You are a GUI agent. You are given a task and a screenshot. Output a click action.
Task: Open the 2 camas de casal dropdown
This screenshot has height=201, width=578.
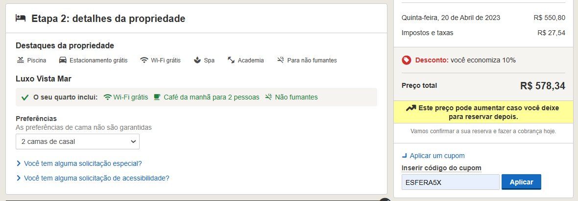coord(77,141)
